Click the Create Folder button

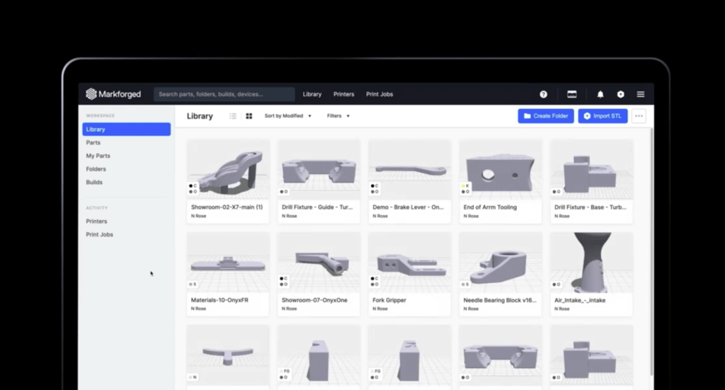(545, 116)
